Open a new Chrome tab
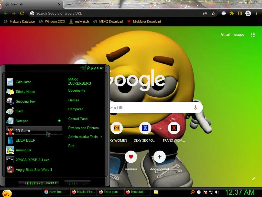This screenshot has width=262, height=197. coord(69,4)
